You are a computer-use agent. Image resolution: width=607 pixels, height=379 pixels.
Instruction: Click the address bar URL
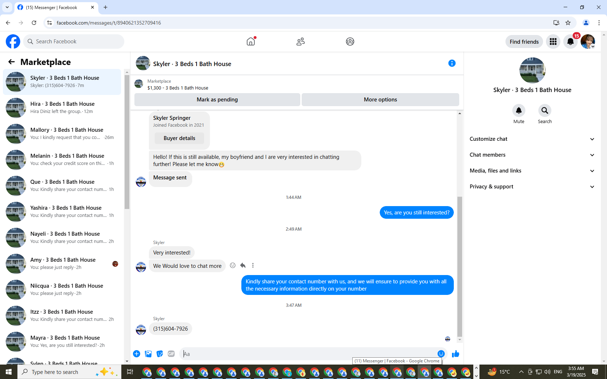[x=109, y=23]
